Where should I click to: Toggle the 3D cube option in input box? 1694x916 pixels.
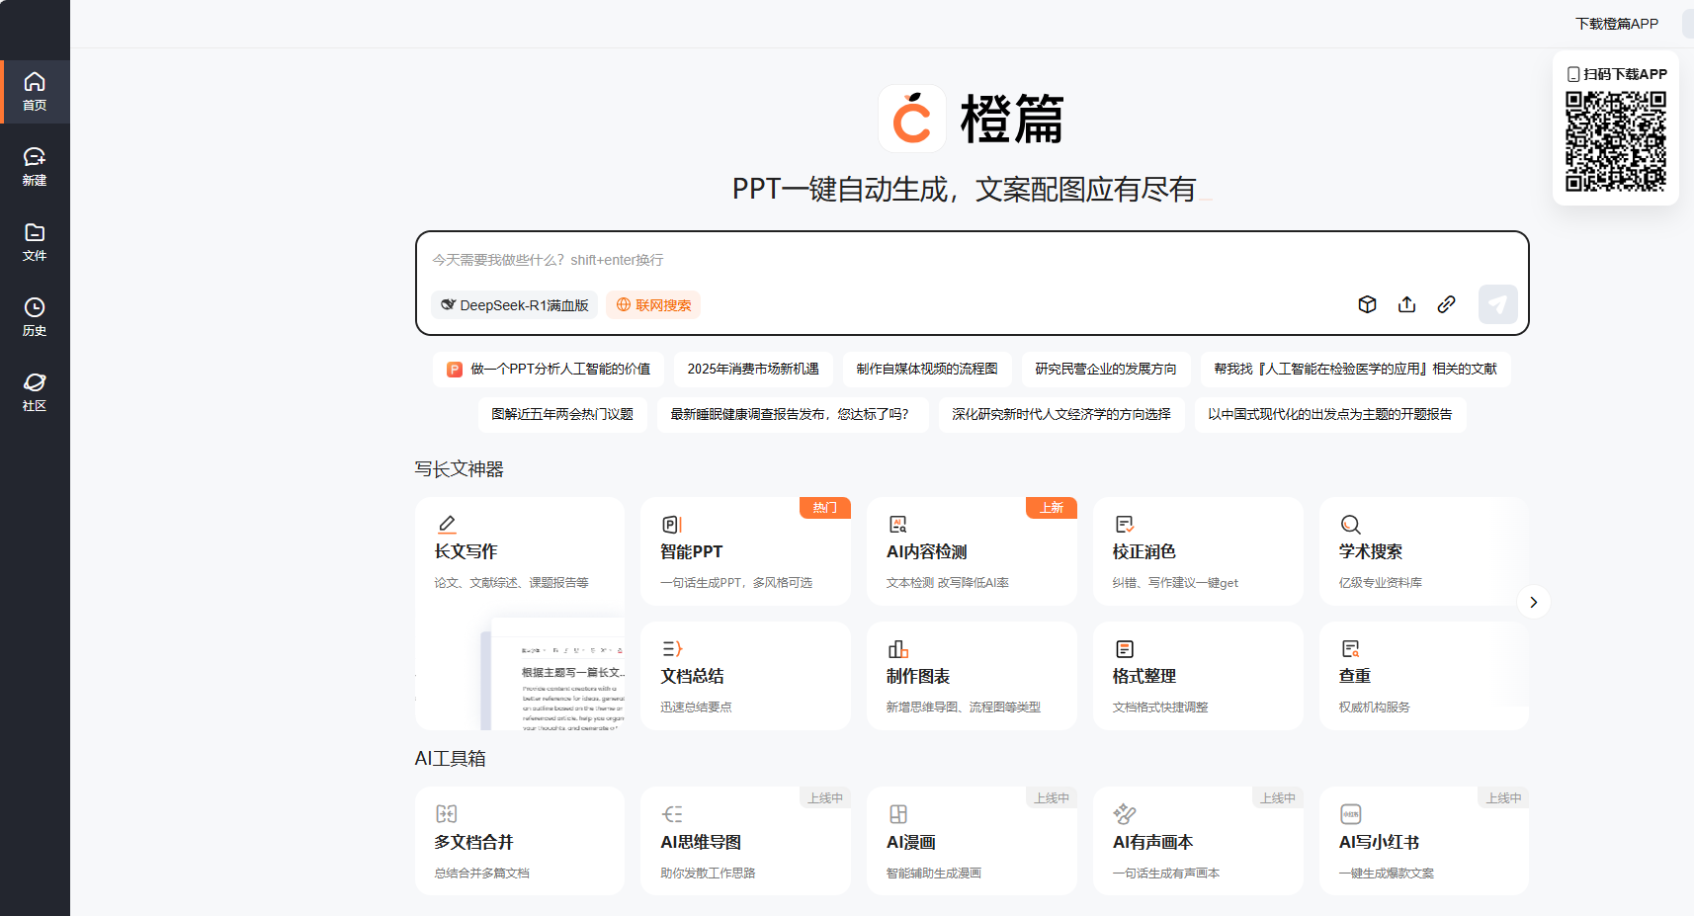pyautogui.click(x=1367, y=304)
